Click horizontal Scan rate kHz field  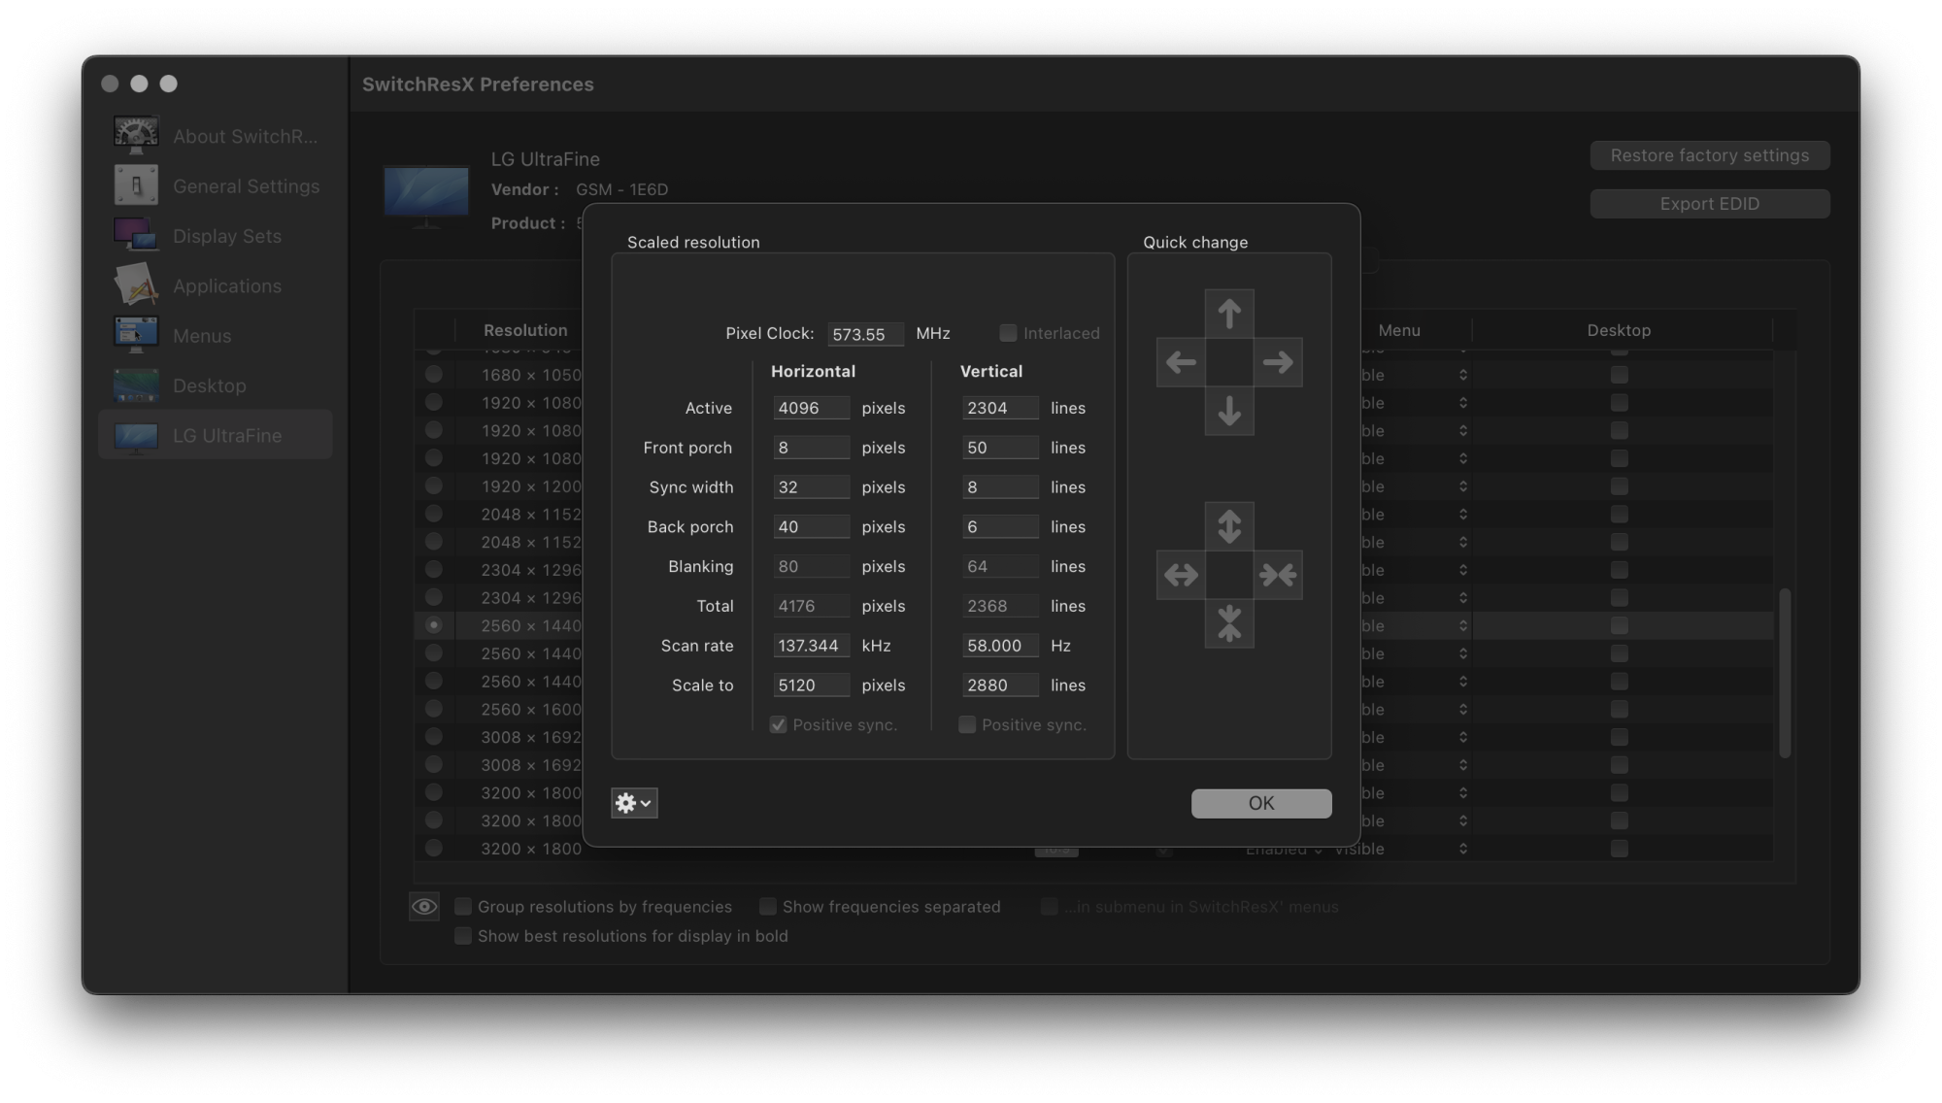click(811, 646)
